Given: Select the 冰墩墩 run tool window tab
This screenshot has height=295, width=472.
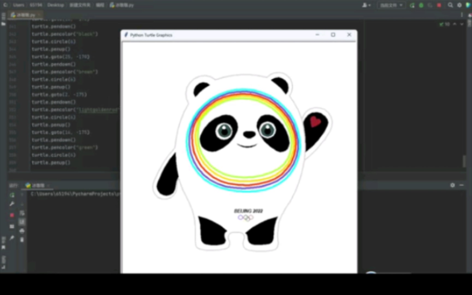Looking at the screenshot, I should coord(38,185).
